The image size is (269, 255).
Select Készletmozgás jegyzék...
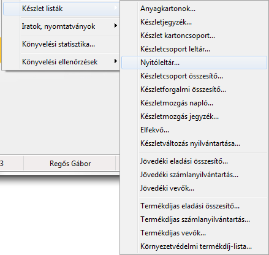[x=194, y=116]
